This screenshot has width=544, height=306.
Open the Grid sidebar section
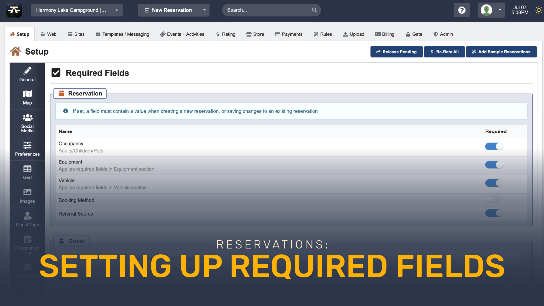[27, 172]
